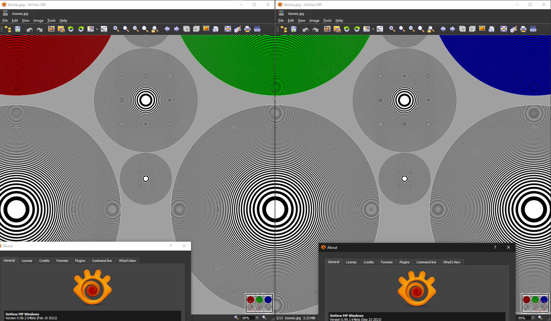
Task: Expand Adjust dropdown arrow in left toolbar
Action: [x=97, y=29]
